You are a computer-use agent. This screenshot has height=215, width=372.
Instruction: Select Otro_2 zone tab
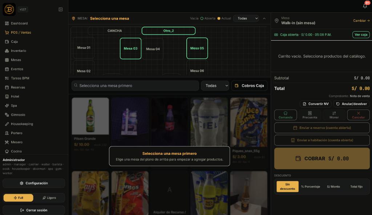(169, 31)
